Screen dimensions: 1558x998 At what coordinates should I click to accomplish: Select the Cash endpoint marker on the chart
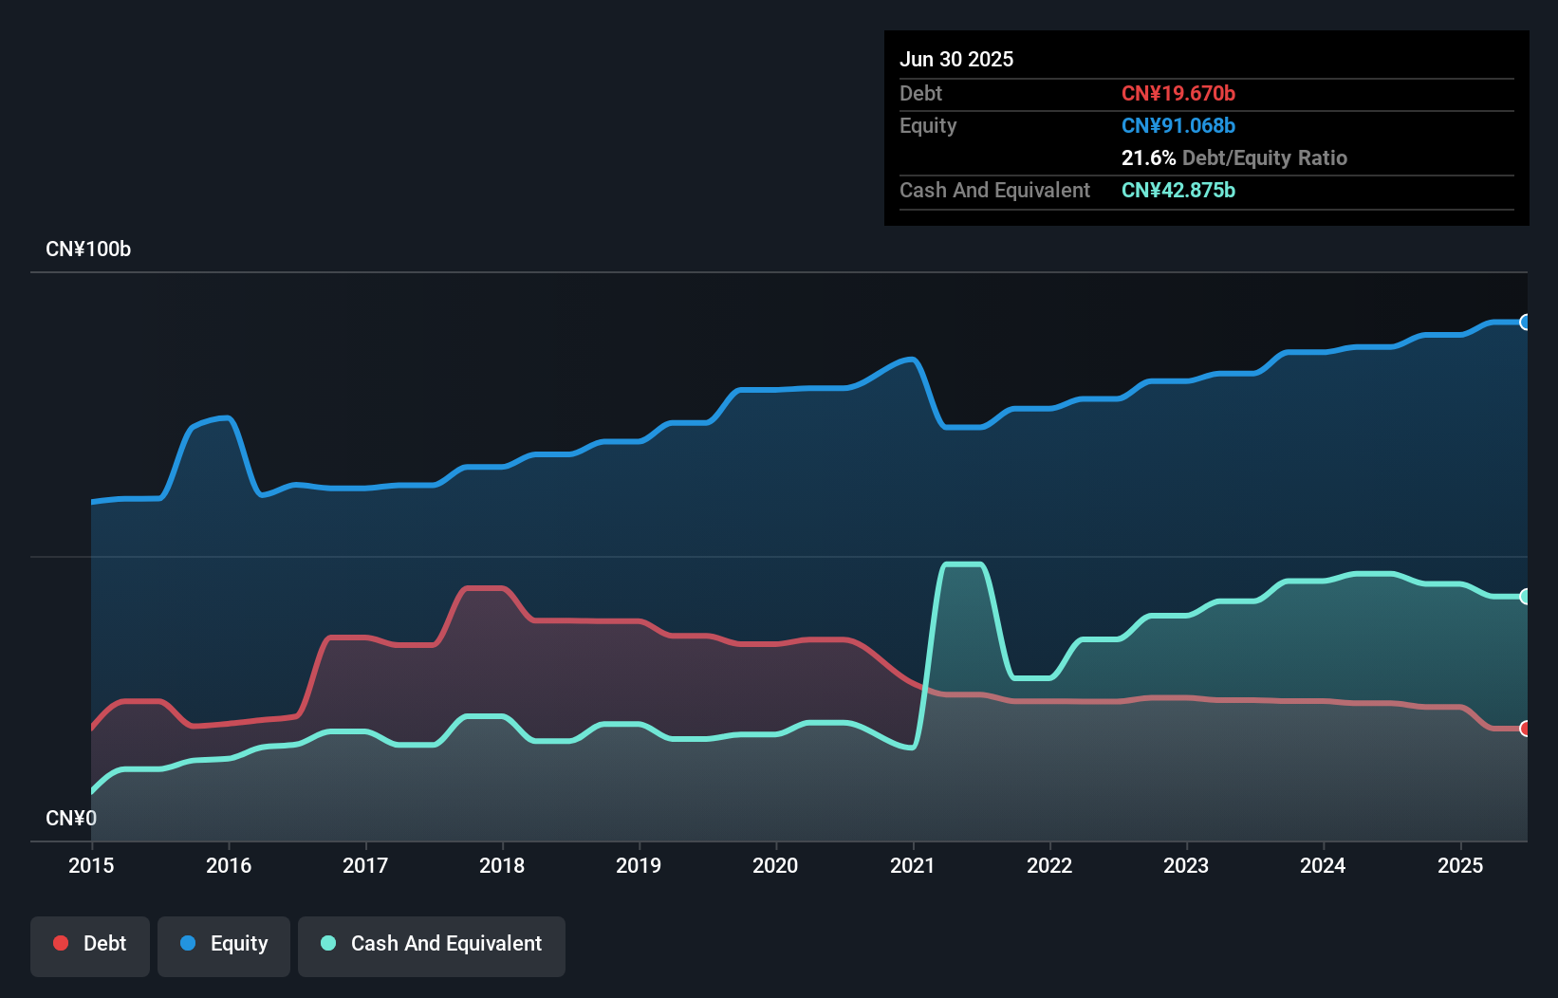(1524, 596)
